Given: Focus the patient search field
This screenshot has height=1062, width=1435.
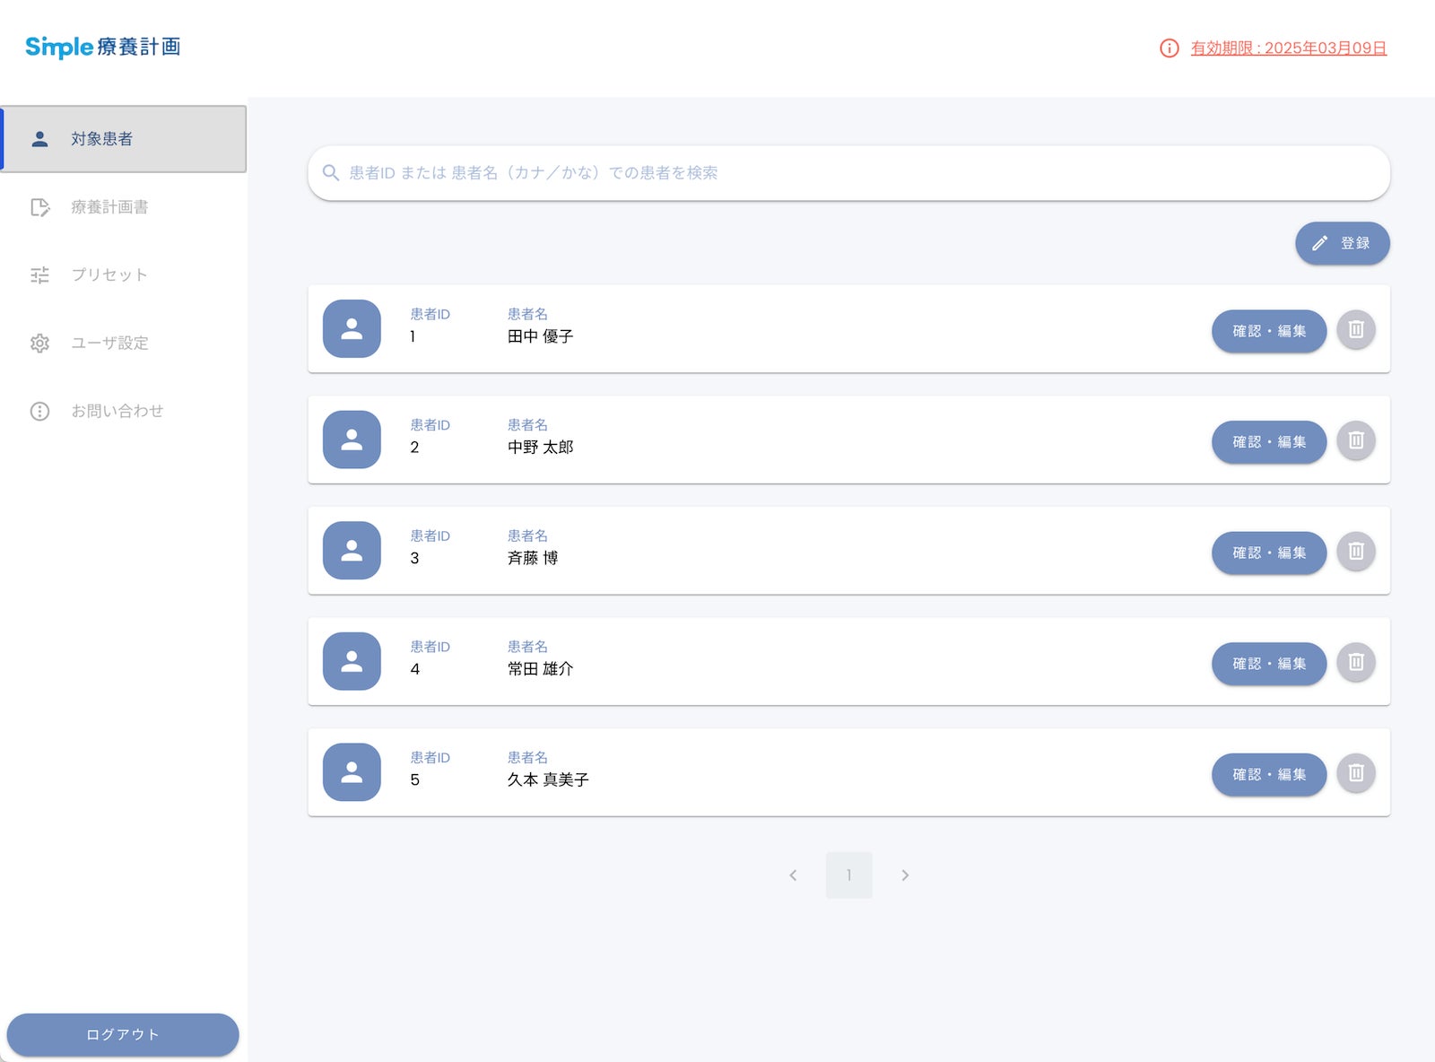Looking at the screenshot, I should tap(848, 173).
